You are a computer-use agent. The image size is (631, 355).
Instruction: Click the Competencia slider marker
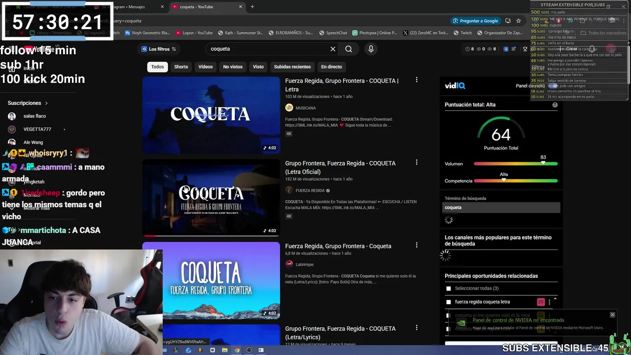pos(504,180)
